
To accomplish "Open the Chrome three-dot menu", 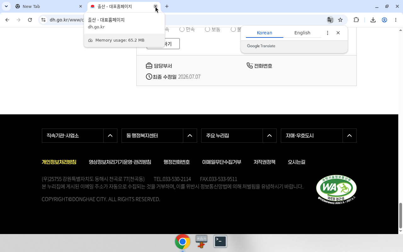I will coord(396,20).
